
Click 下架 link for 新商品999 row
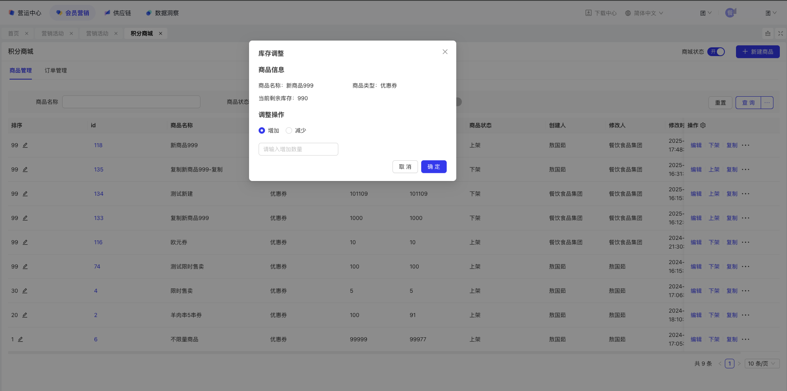[714, 145]
